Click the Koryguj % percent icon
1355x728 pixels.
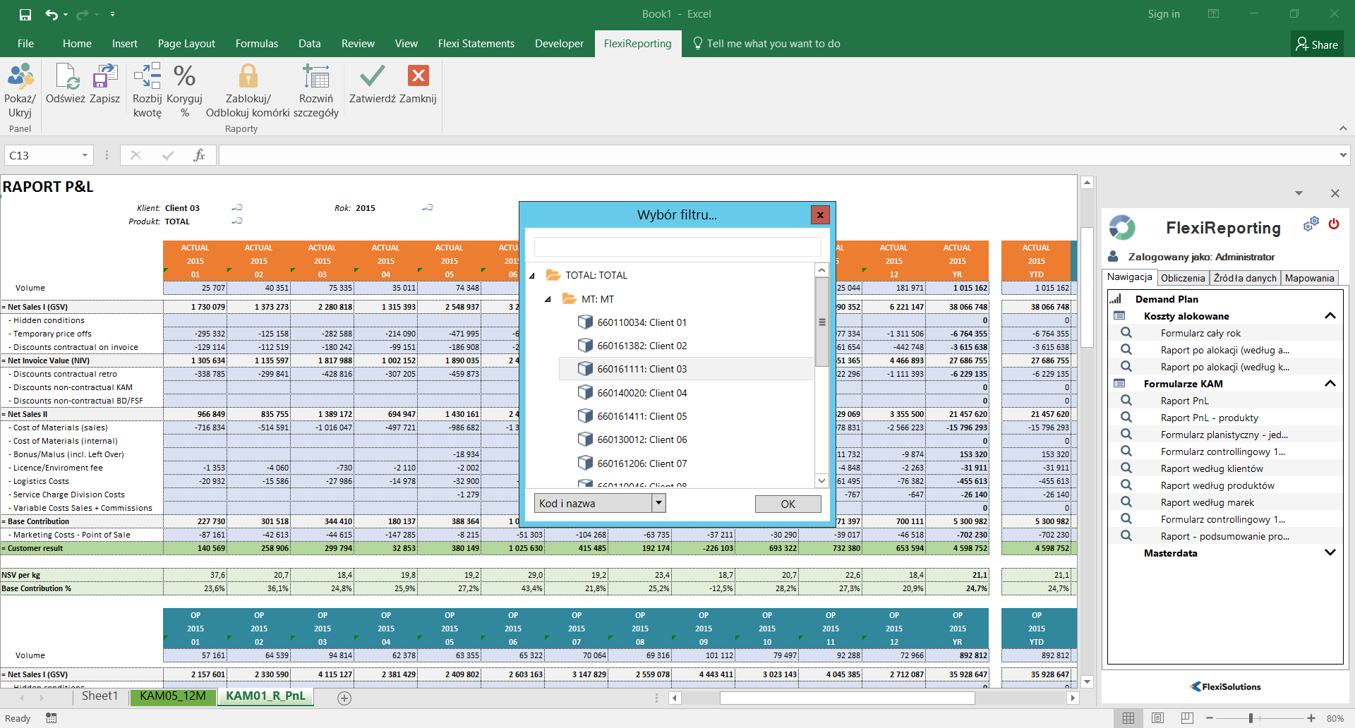coord(184,77)
